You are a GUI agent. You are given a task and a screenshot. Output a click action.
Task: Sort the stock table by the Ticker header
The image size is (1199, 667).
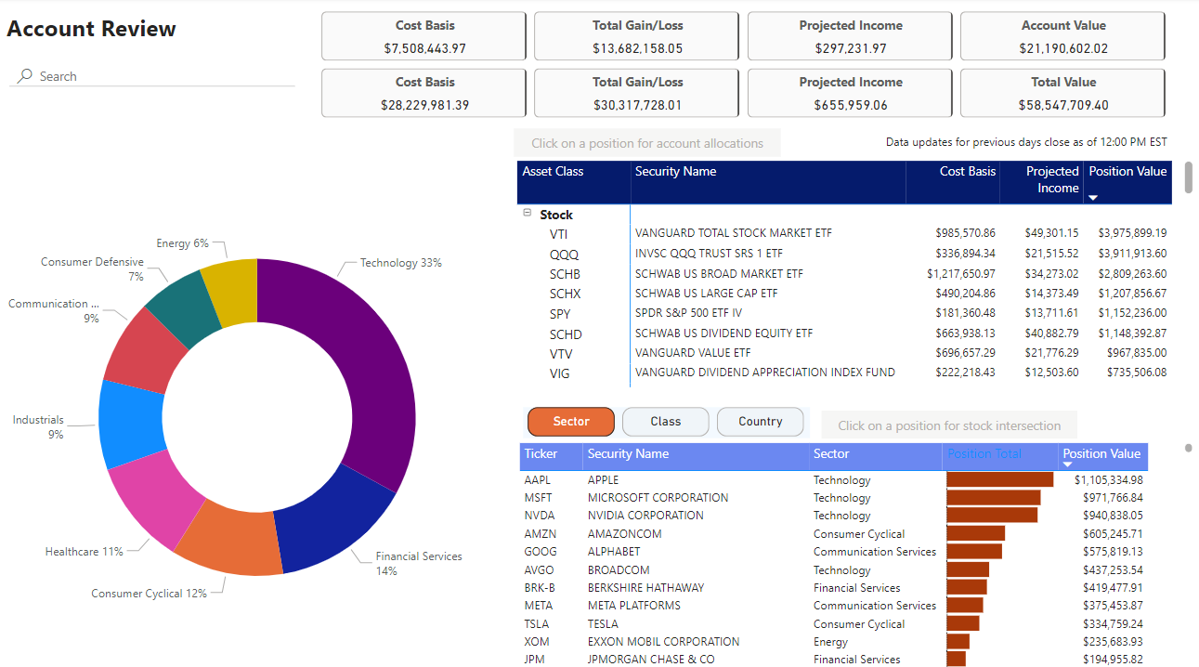541,454
